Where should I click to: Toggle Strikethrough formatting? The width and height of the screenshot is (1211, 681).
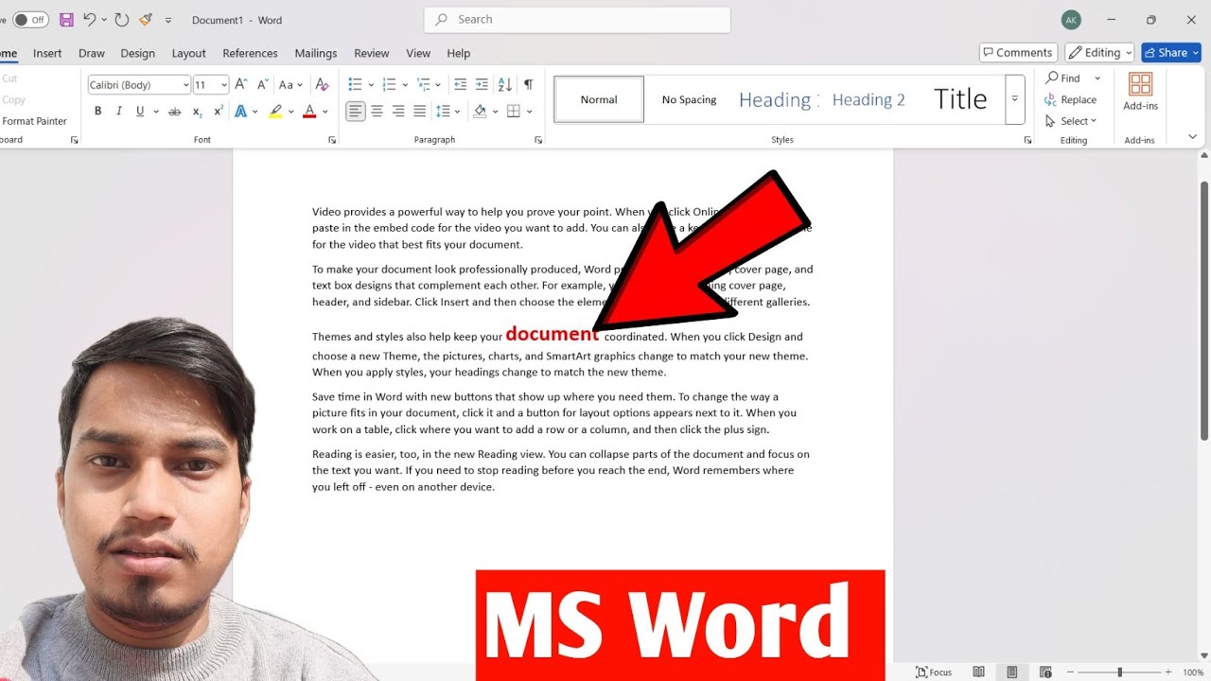tap(174, 112)
